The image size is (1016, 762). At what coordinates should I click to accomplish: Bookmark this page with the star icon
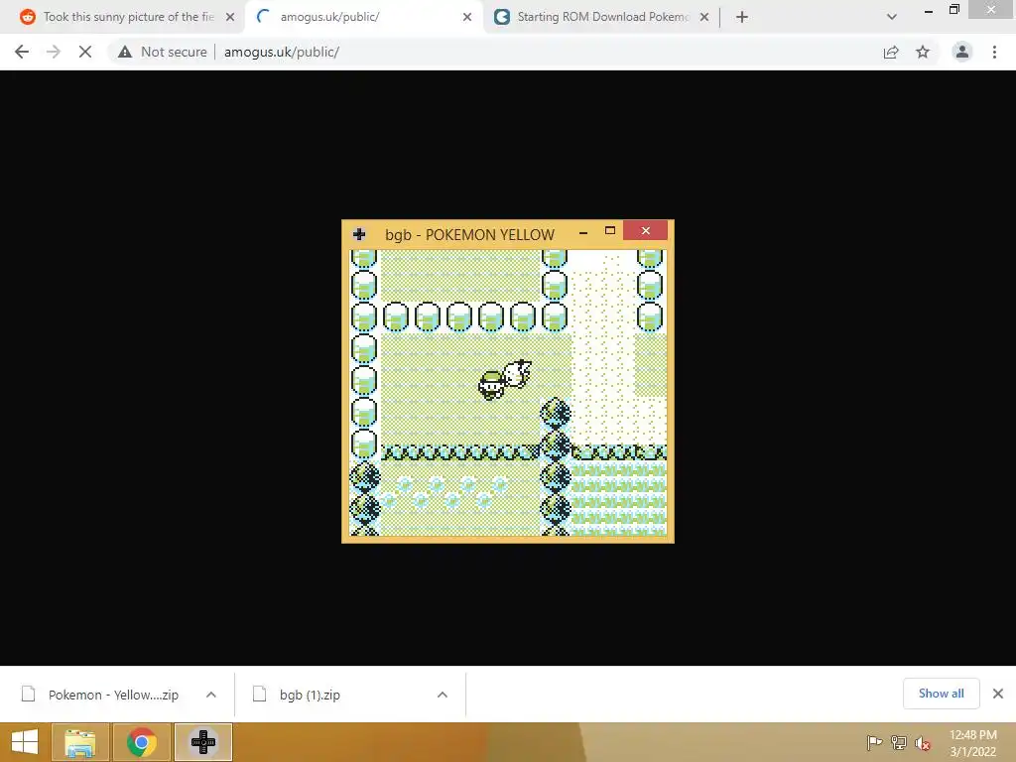tap(923, 52)
